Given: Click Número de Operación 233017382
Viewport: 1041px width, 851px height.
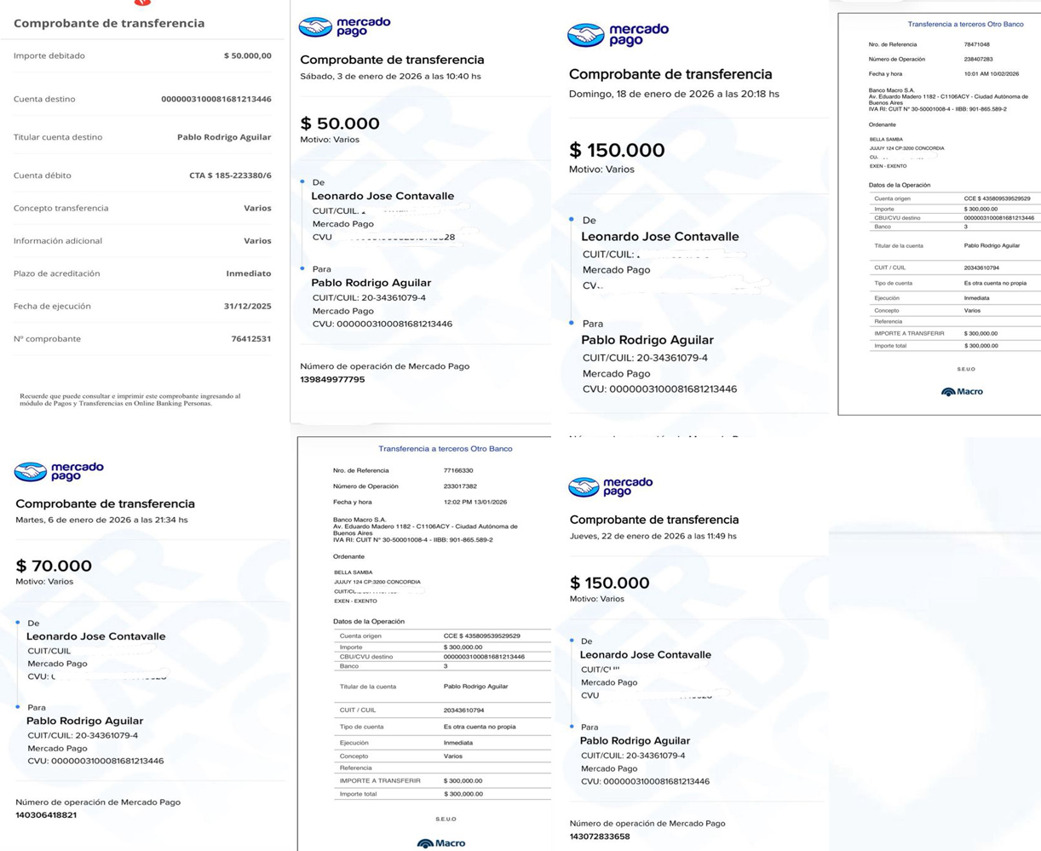Looking at the screenshot, I should [x=460, y=486].
